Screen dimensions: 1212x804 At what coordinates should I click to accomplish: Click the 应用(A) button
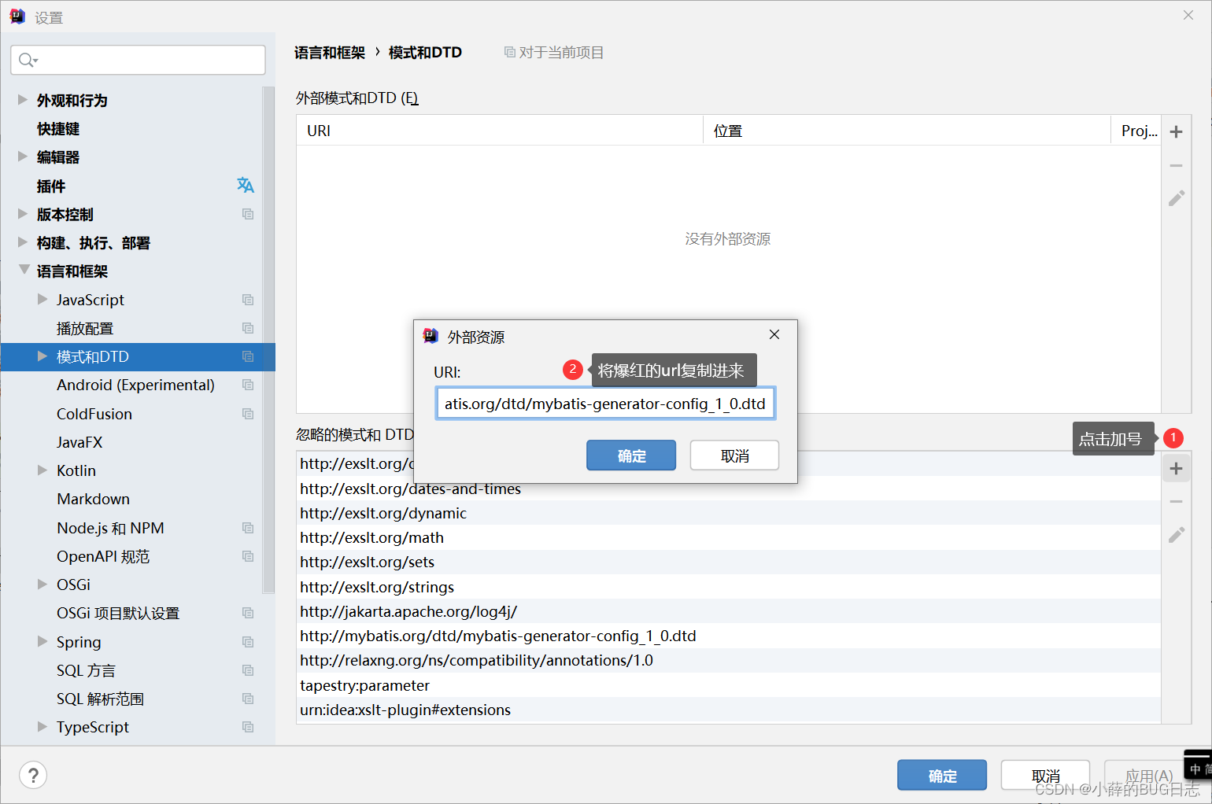[x=1148, y=776]
